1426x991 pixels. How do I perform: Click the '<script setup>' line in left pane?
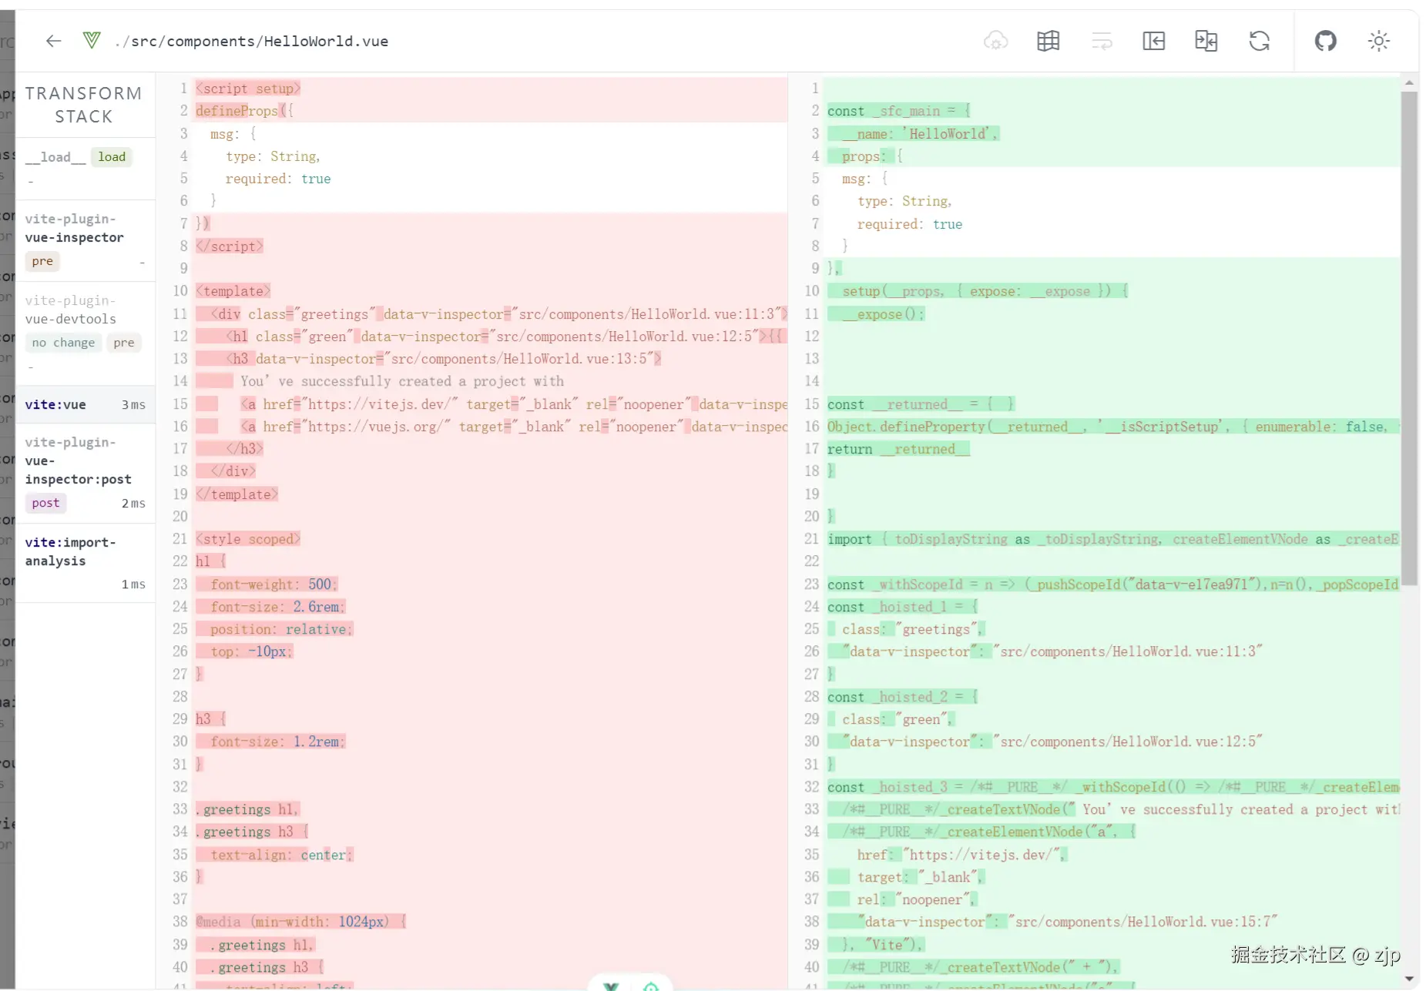[x=248, y=89]
